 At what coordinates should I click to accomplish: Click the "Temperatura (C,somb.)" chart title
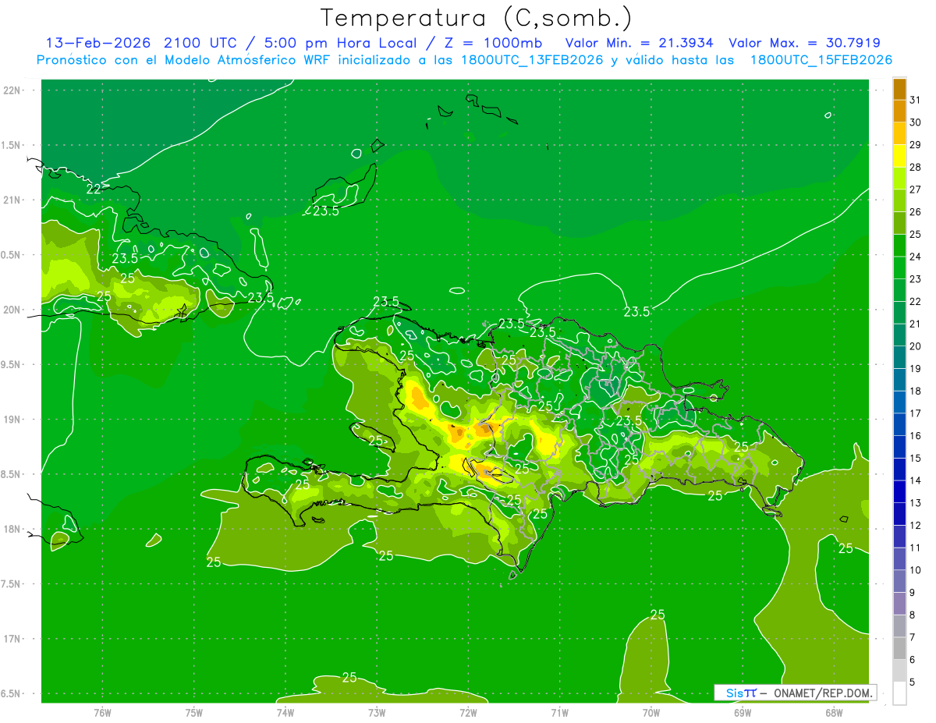tap(476, 18)
